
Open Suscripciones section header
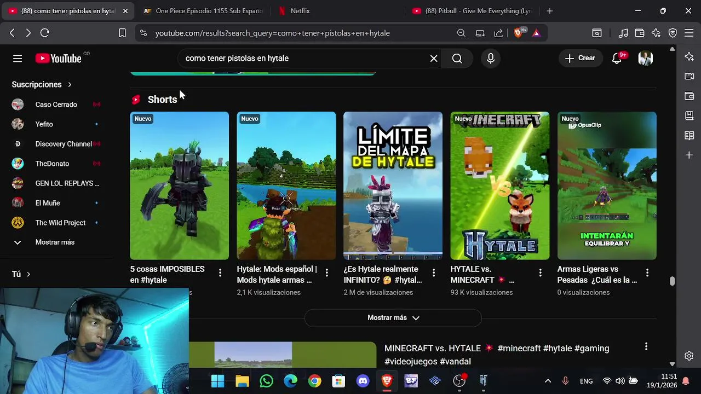[42, 85]
